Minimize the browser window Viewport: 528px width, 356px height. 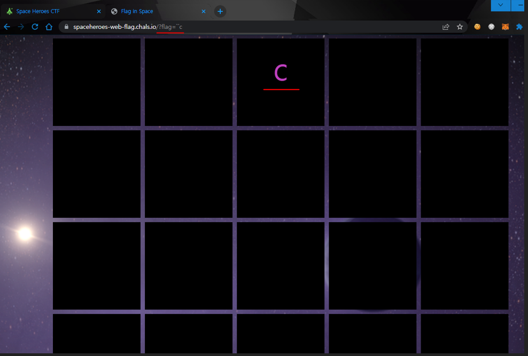(521, 5)
